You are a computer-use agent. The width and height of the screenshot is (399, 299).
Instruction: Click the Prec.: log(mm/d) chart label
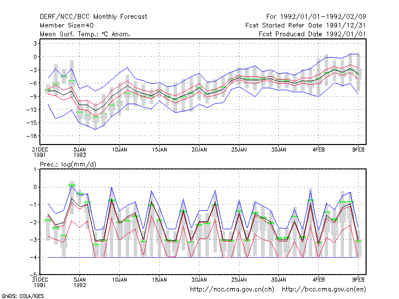point(68,164)
